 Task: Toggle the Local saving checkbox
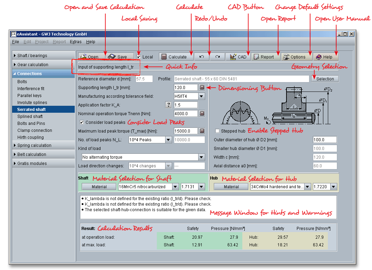click(x=139, y=57)
